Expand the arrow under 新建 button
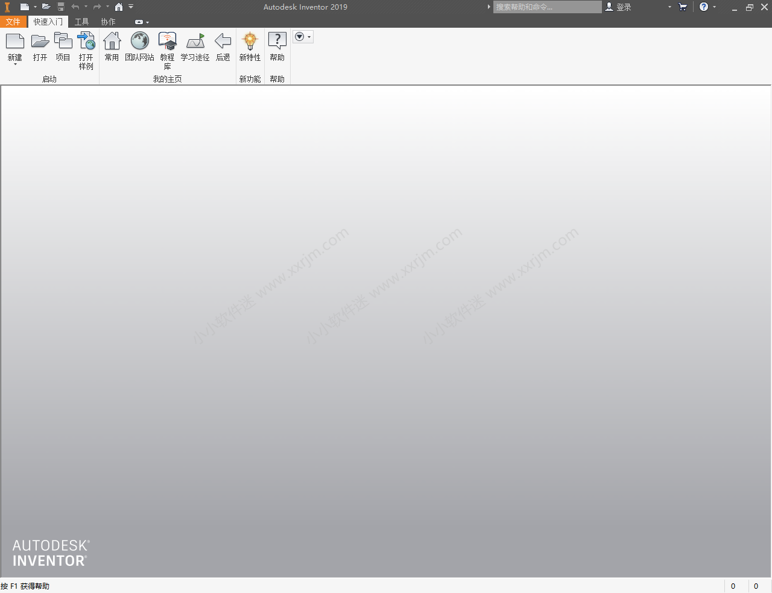The image size is (772, 593). [15, 64]
